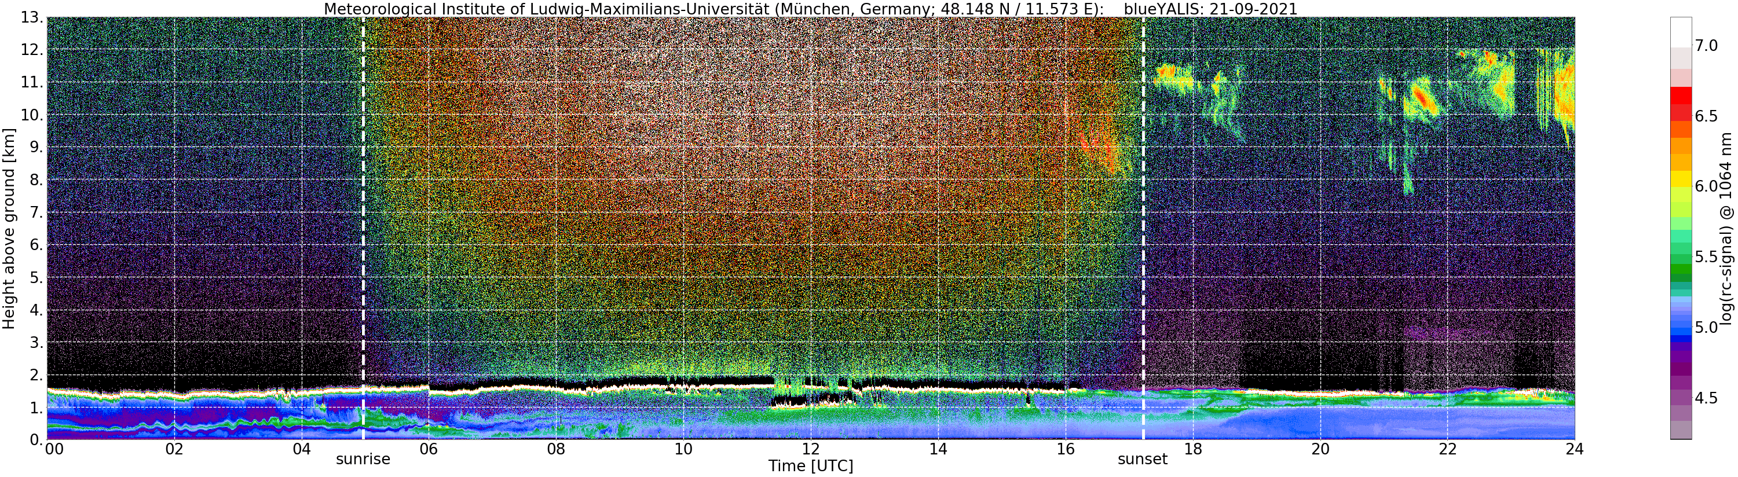Click the 6. height tick label
This screenshot has width=1738, height=477.
[36, 245]
